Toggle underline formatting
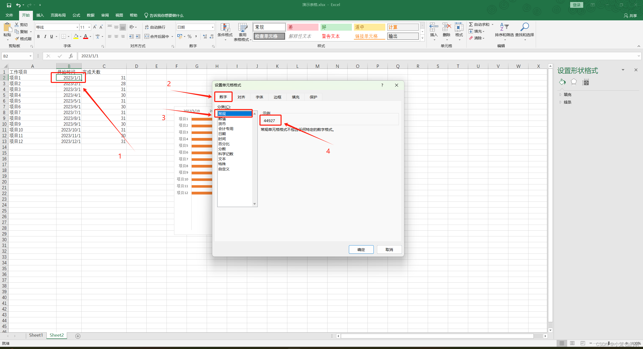The width and height of the screenshot is (643, 349). pos(51,36)
